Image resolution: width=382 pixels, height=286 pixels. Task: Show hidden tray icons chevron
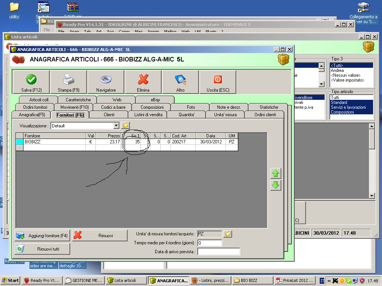329,281
